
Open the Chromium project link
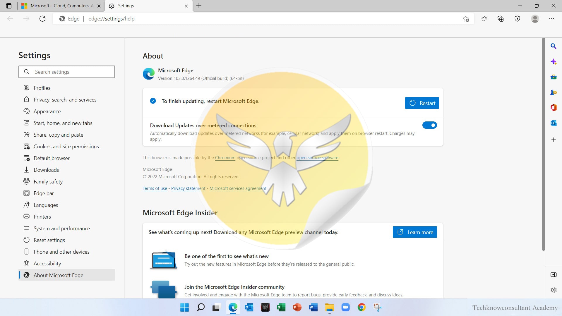tap(225, 158)
